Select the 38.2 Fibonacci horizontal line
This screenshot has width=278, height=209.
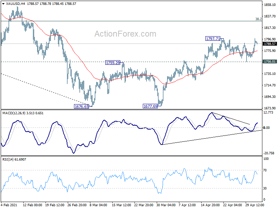pyautogui.click(x=131, y=21)
